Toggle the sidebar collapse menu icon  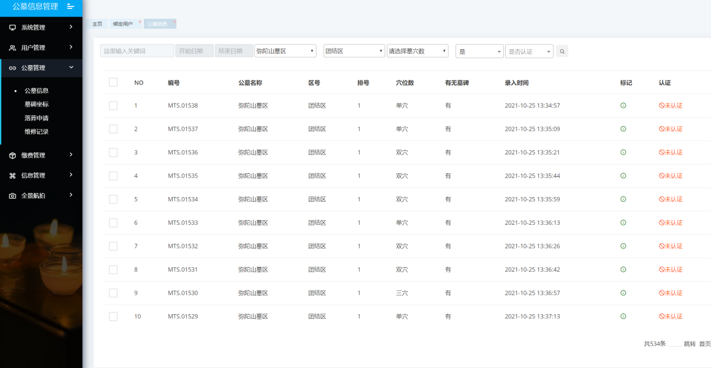71,7
